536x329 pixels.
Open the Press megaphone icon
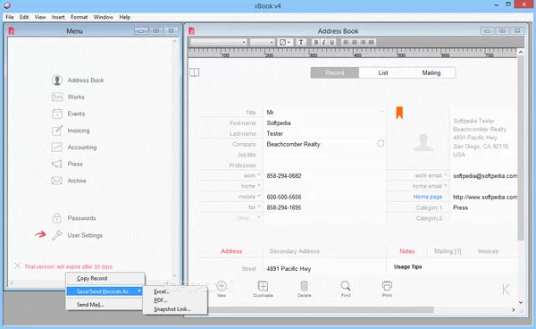point(57,164)
